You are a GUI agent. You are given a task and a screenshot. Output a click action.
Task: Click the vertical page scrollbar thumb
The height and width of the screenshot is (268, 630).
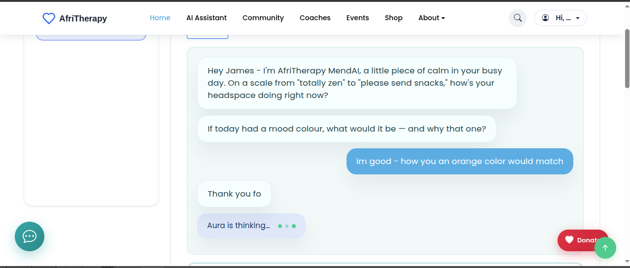click(x=627, y=58)
